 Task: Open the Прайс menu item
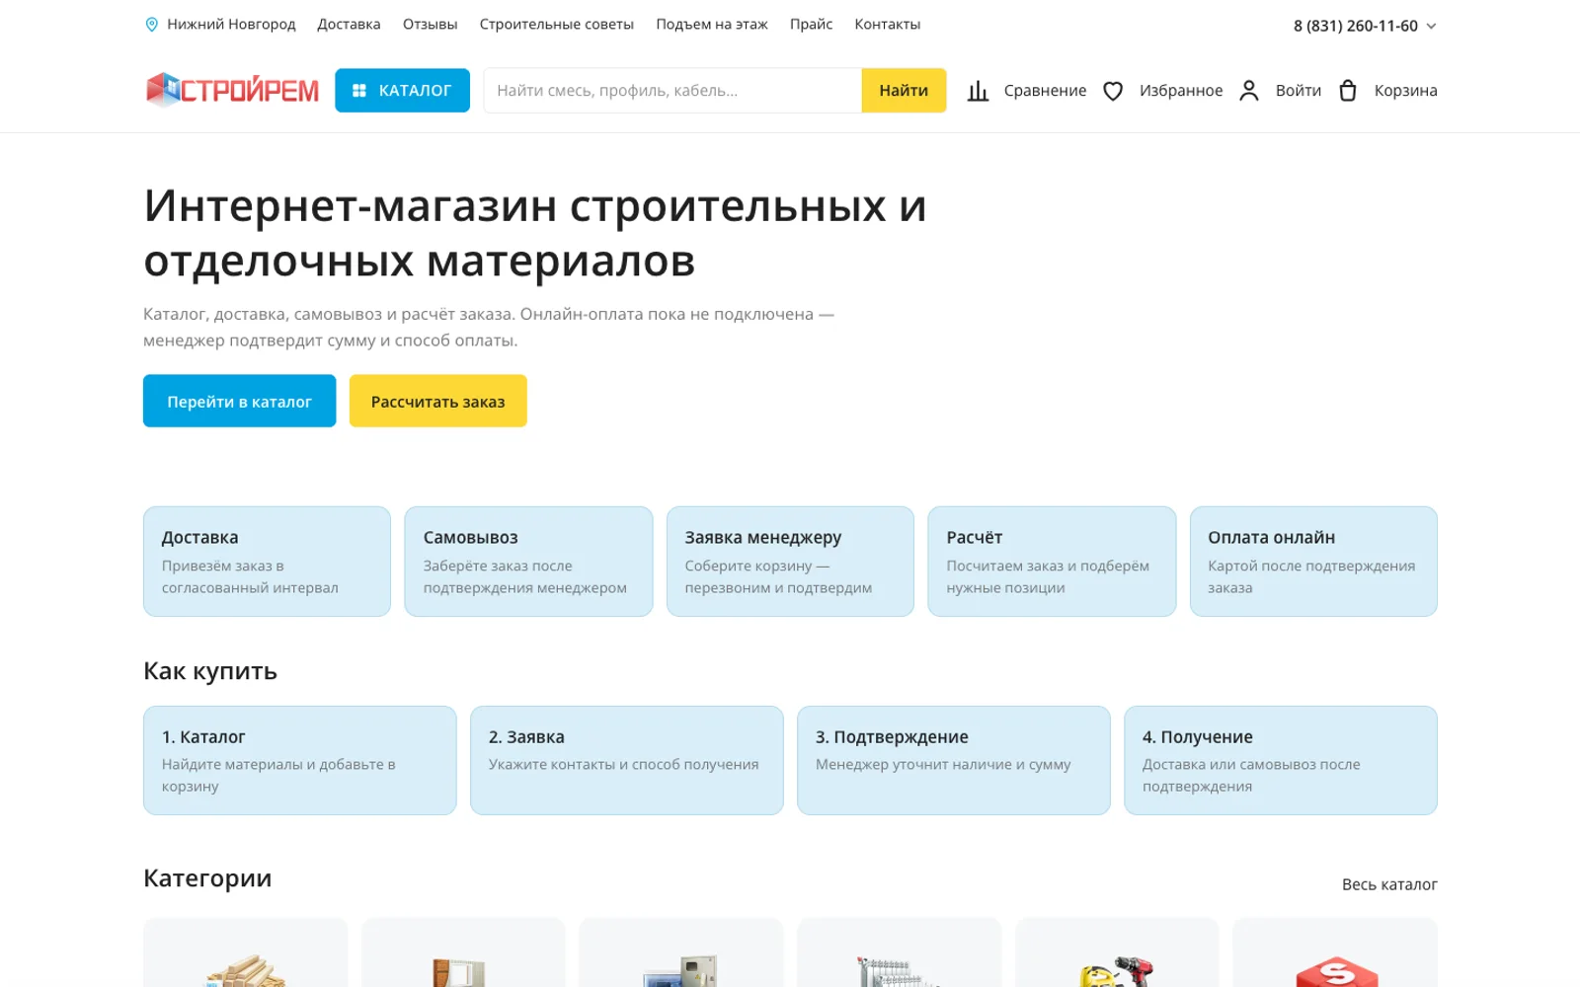(x=811, y=25)
